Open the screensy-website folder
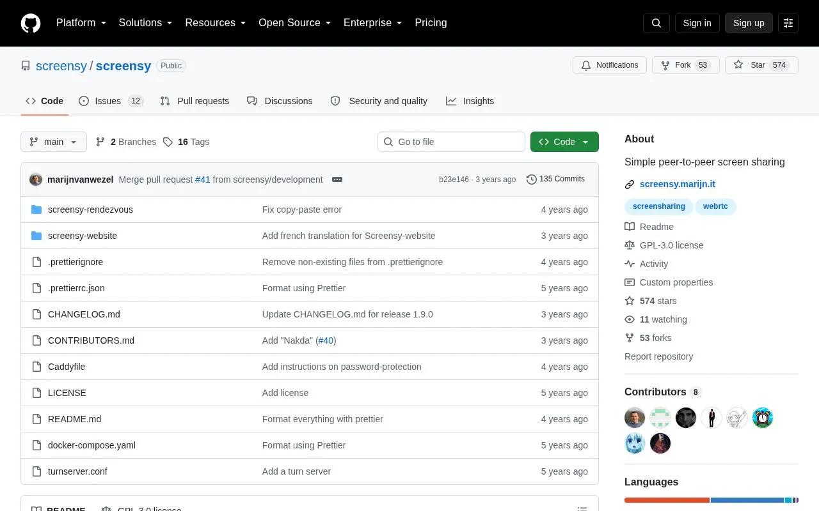 click(83, 236)
